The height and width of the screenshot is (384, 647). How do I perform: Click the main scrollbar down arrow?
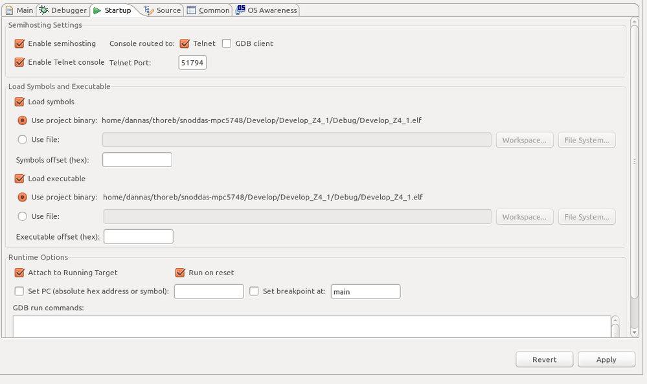pos(635,332)
